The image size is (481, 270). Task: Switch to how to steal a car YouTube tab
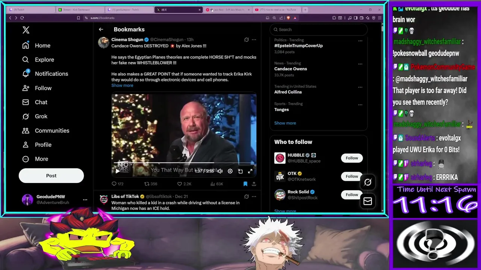pos(276,10)
